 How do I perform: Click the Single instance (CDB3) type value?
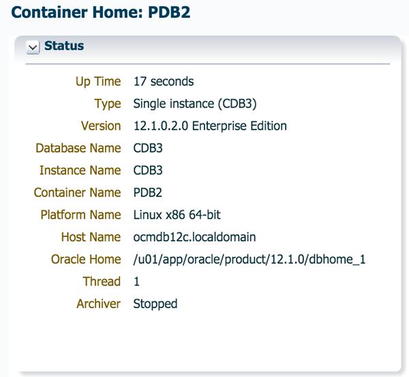click(194, 104)
